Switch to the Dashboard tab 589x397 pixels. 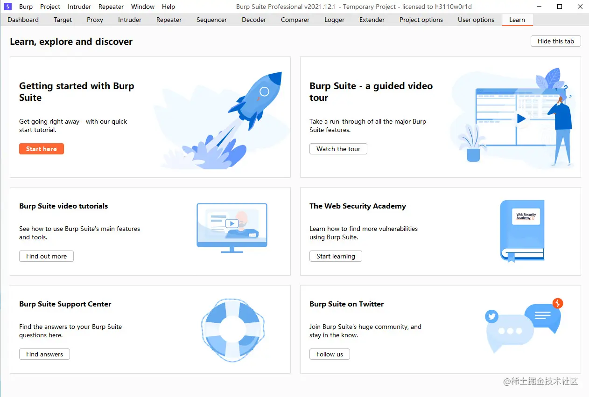click(x=23, y=20)
